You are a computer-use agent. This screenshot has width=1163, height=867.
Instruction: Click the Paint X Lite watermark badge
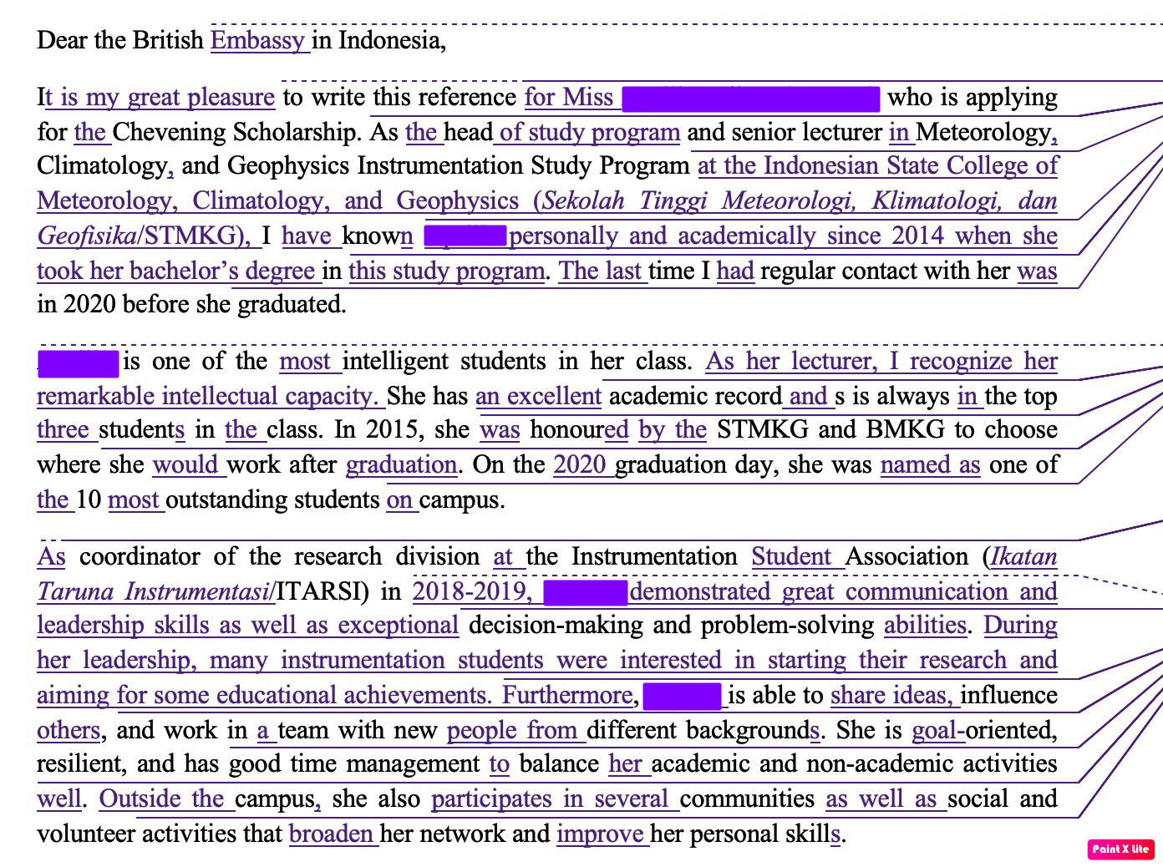(1120, 849)
